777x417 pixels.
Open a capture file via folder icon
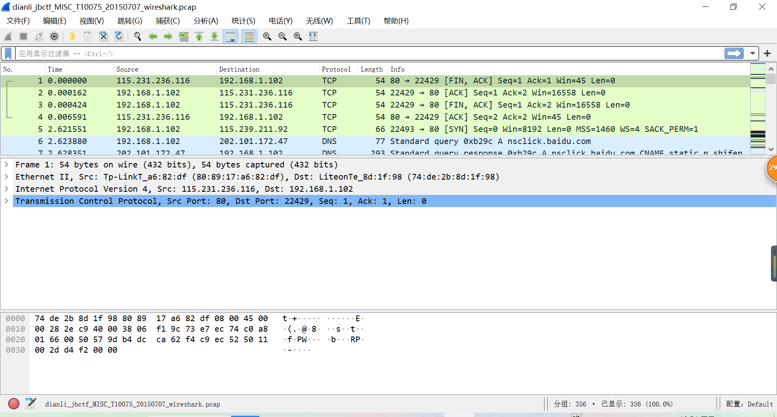click(72, 36)
